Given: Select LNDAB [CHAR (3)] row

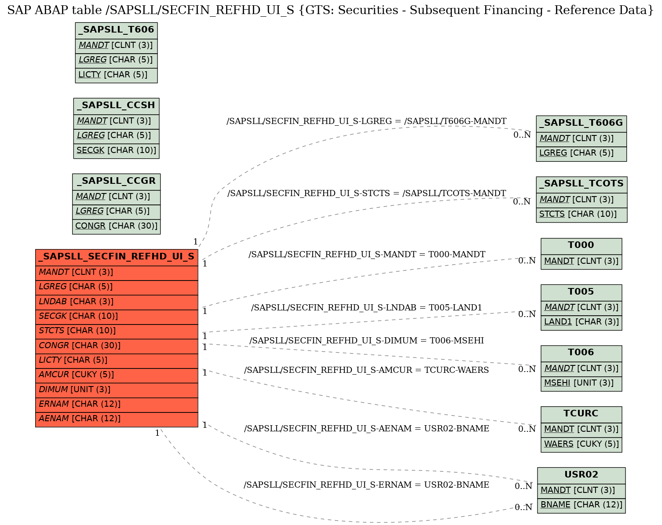Looking at the screenshot, I should 117,302.
